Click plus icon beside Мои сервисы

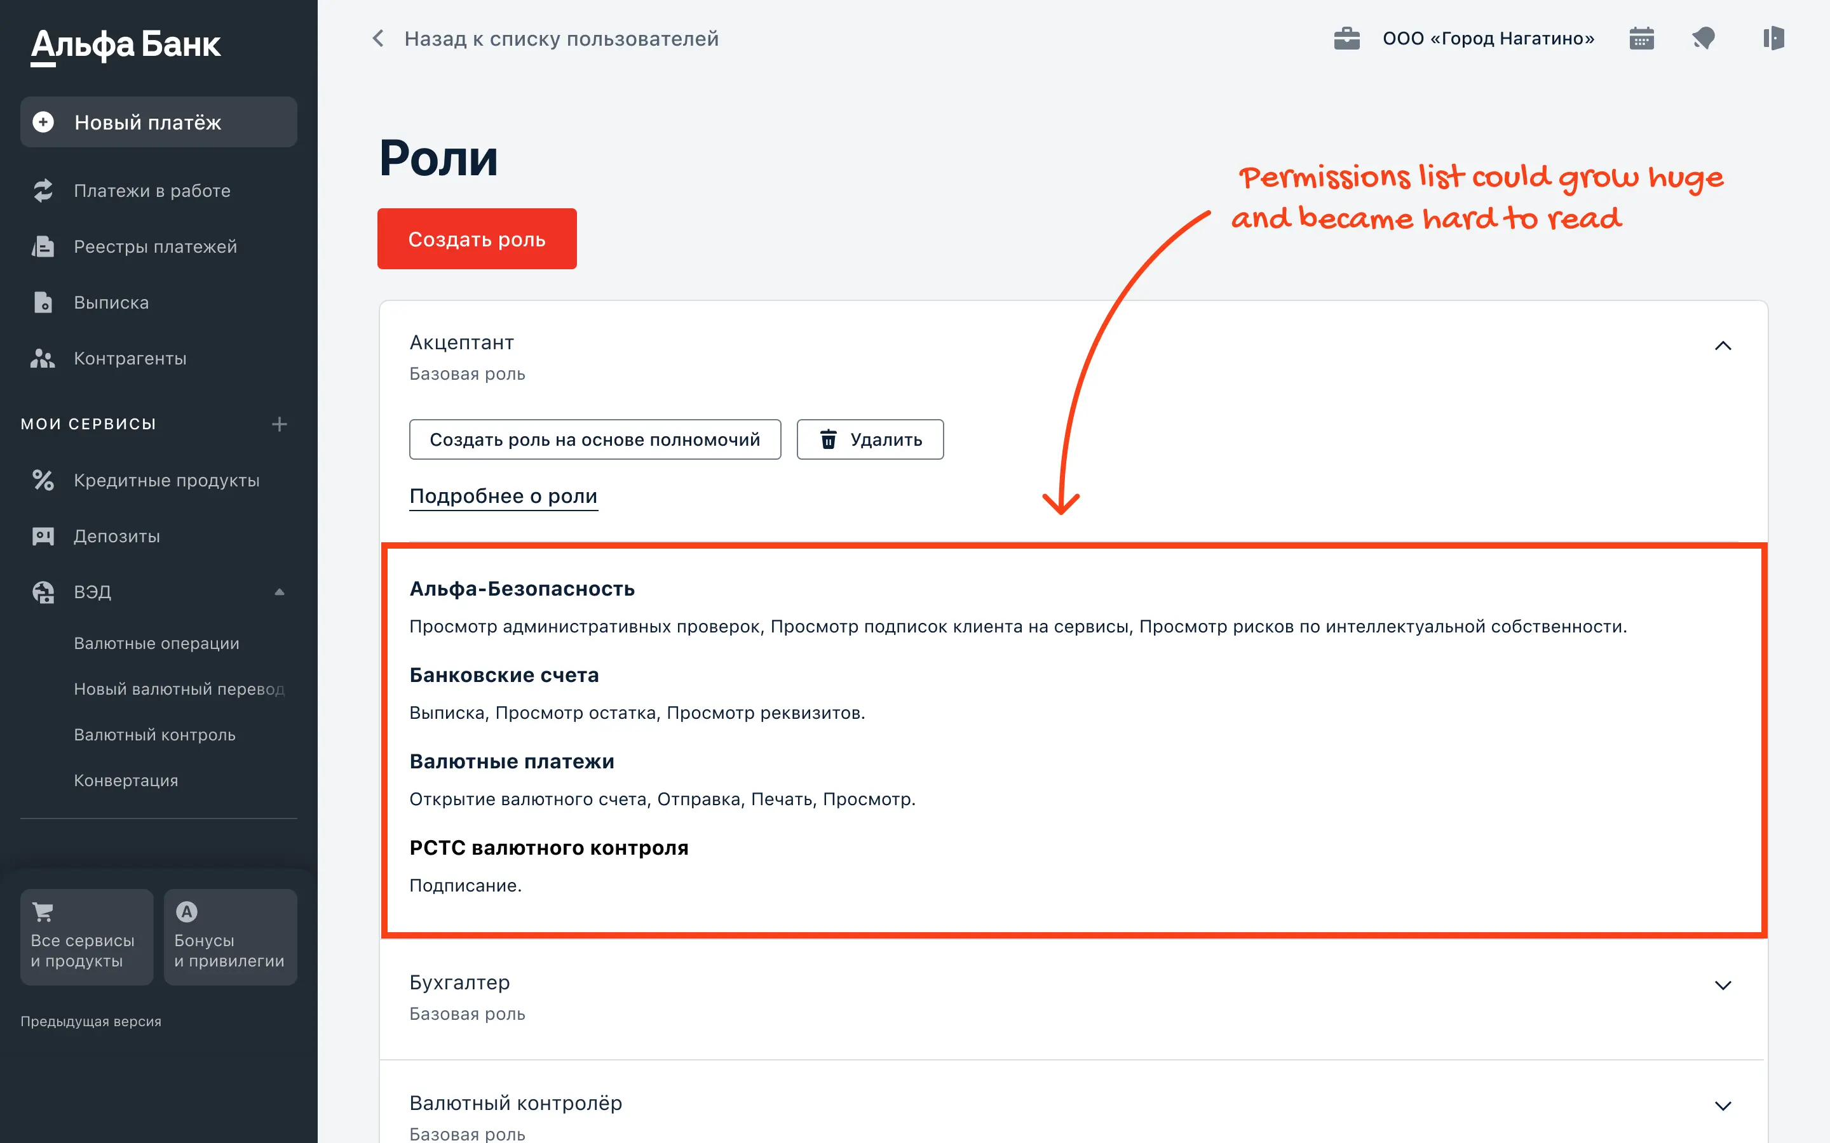coord(279,424)
